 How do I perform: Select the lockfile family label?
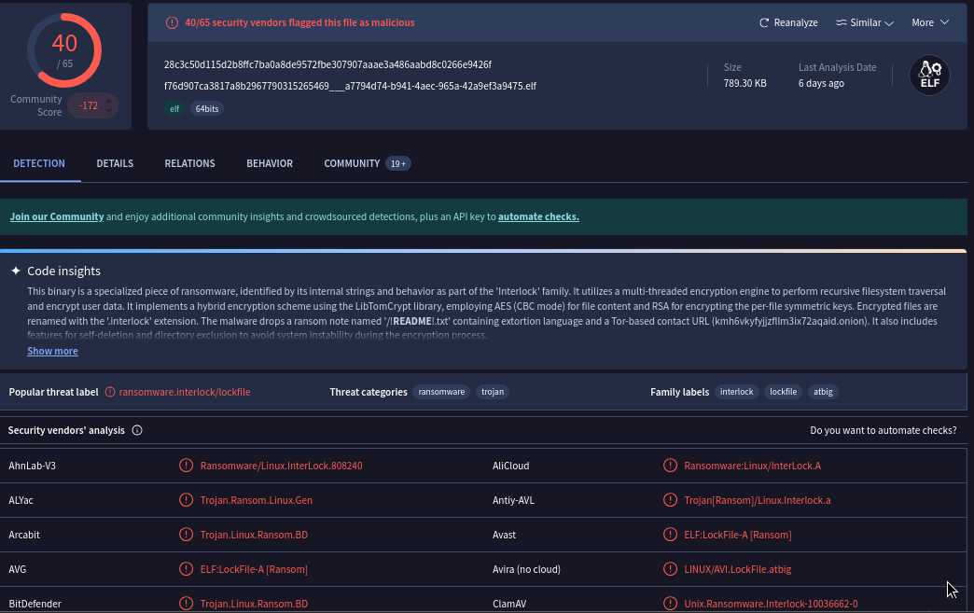point(784,392)
